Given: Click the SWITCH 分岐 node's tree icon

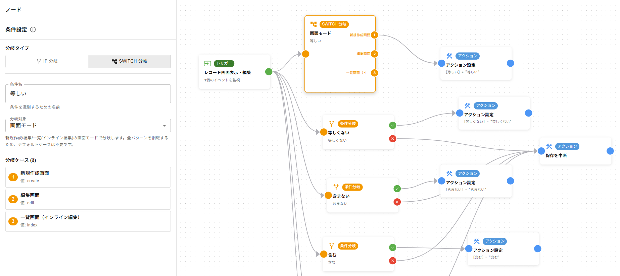Looking at the screenshot, I should [x=314, y=24].
